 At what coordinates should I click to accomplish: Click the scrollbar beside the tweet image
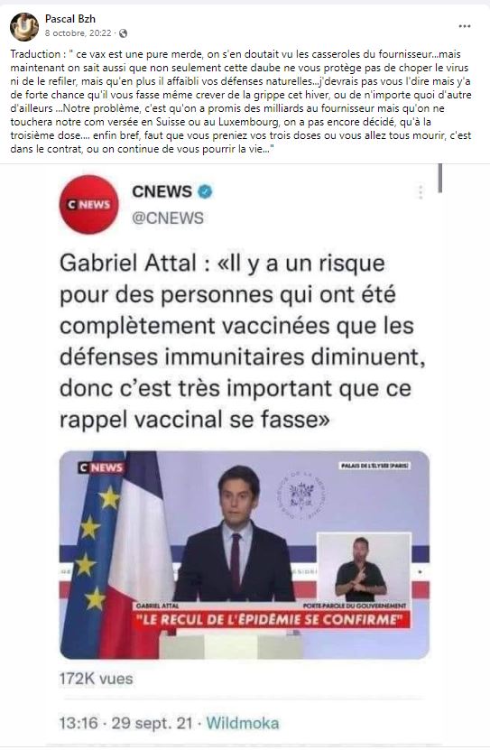439,179
